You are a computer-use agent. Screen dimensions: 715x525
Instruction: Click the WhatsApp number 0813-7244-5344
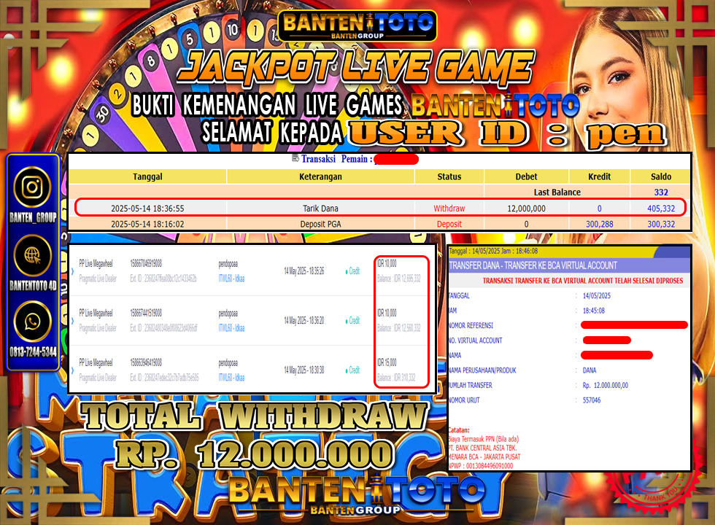coord(32,352)
